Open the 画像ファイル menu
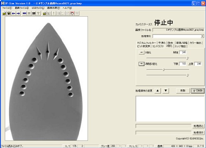Image resolution: width=206 pixels, height=148 pixels. point(22,8)
